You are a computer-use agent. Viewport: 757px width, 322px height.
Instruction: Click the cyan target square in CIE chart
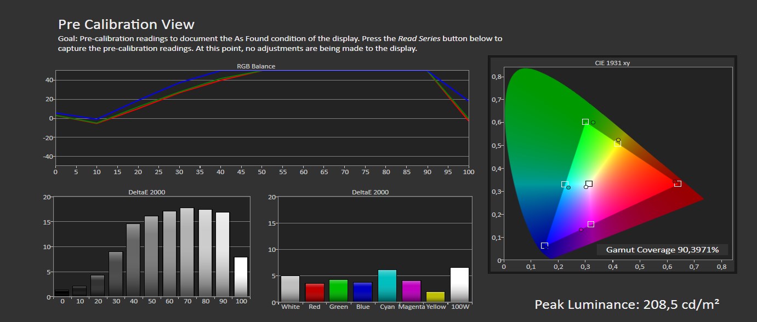[565, 184]
